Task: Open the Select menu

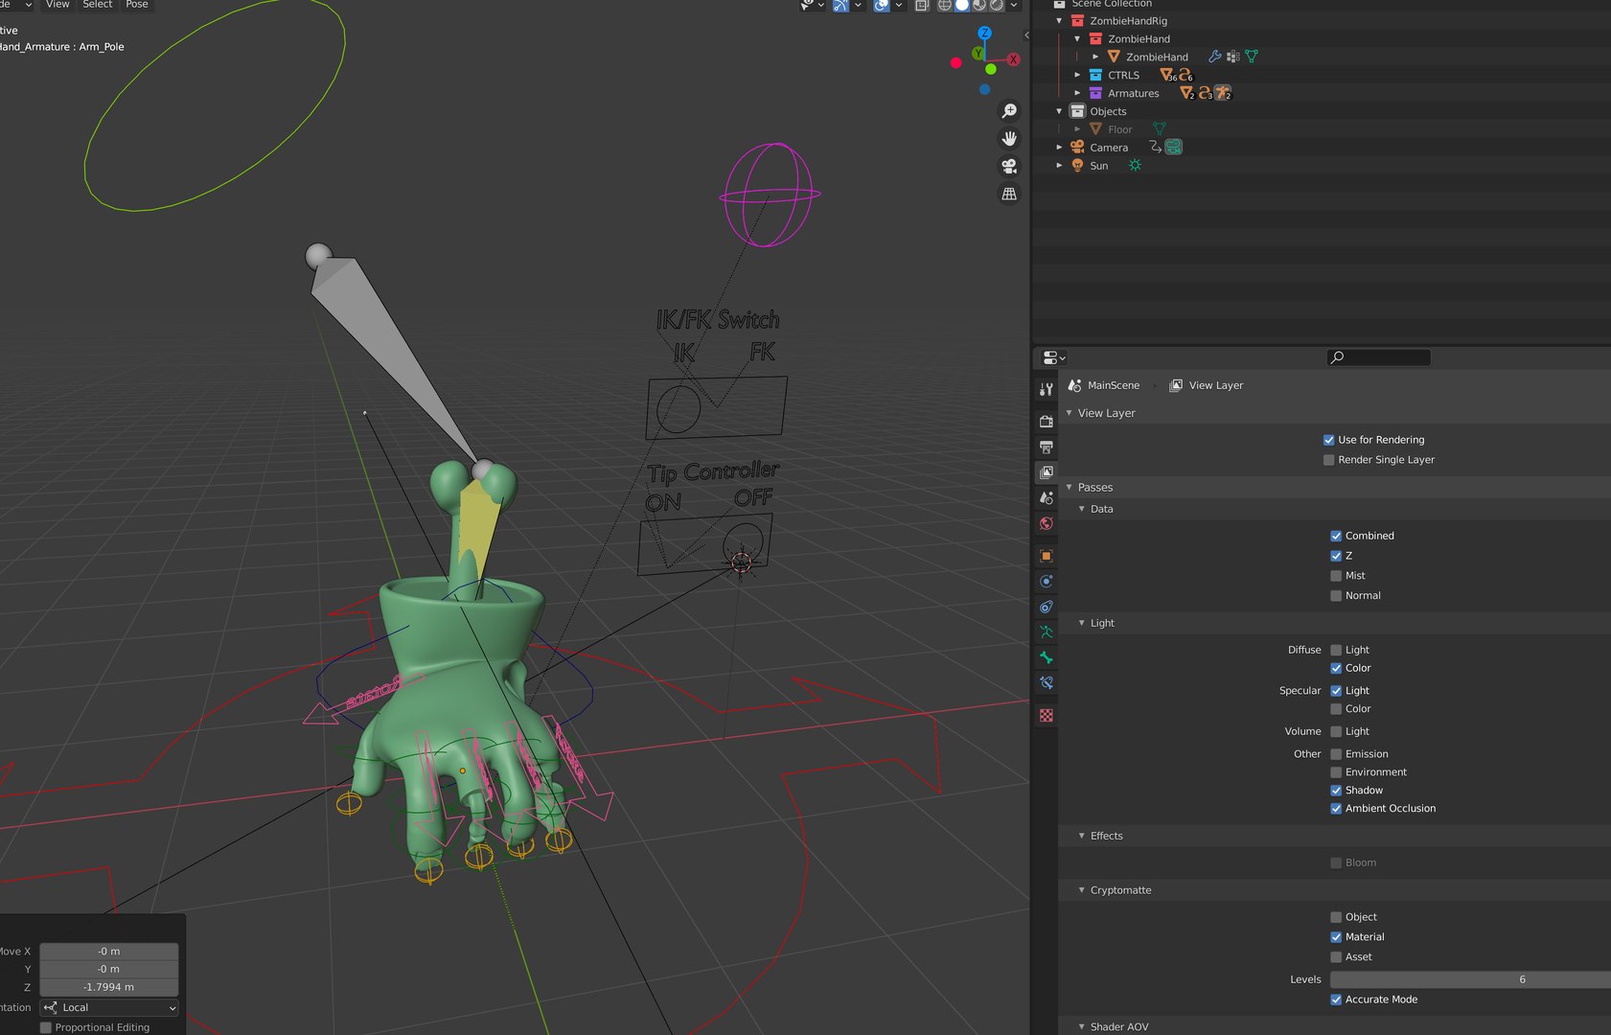Action: (98, 5)
